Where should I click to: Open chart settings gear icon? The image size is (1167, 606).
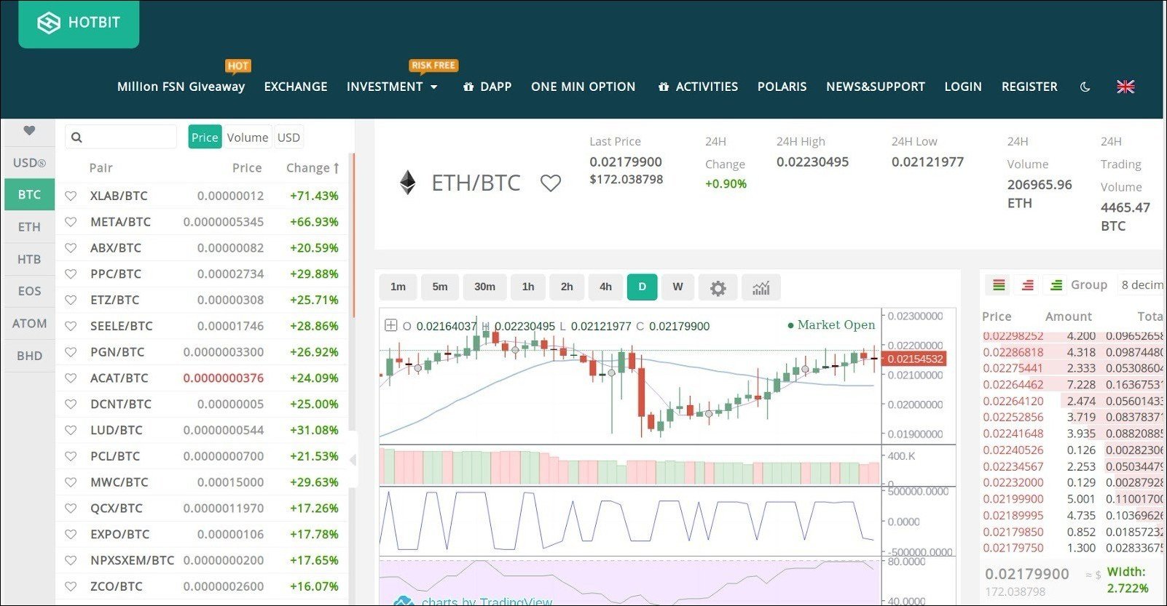click(x=718, y=287)
